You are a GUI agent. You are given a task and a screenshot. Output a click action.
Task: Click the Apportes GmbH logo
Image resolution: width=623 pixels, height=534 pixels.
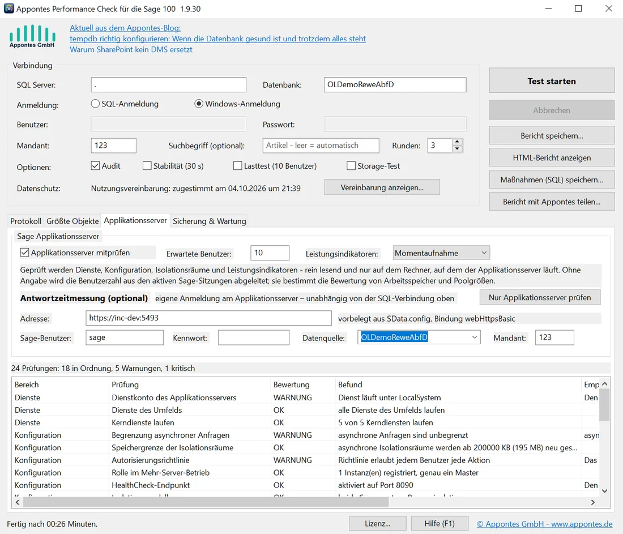32,36
